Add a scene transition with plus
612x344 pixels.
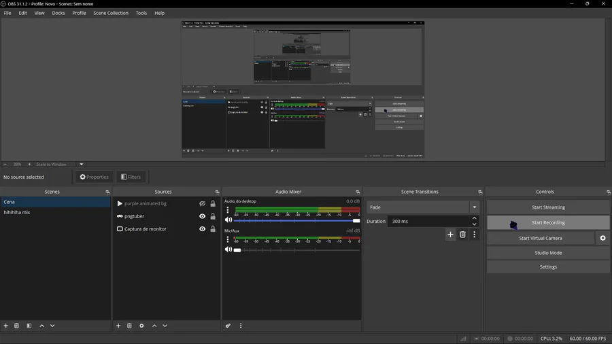tap(450, 235)
